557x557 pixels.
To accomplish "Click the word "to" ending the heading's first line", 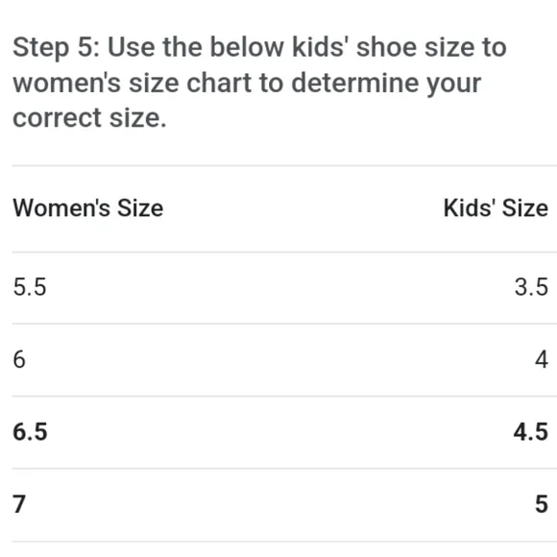I will [495, 48].
